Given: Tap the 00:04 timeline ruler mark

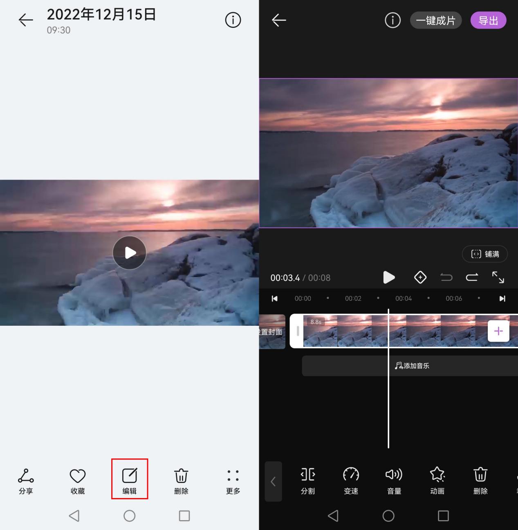Looking at the screenshot, I should click(404, 298).
